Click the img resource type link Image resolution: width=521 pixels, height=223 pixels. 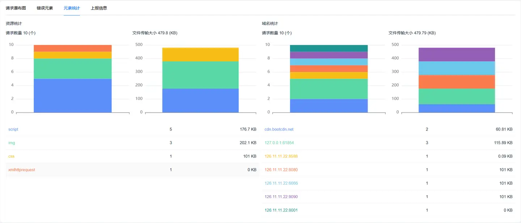(x=12, y=143)
